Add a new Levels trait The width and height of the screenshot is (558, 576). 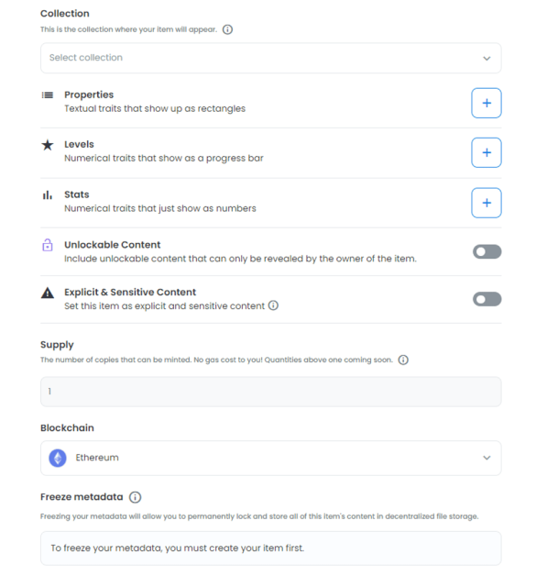487,153
